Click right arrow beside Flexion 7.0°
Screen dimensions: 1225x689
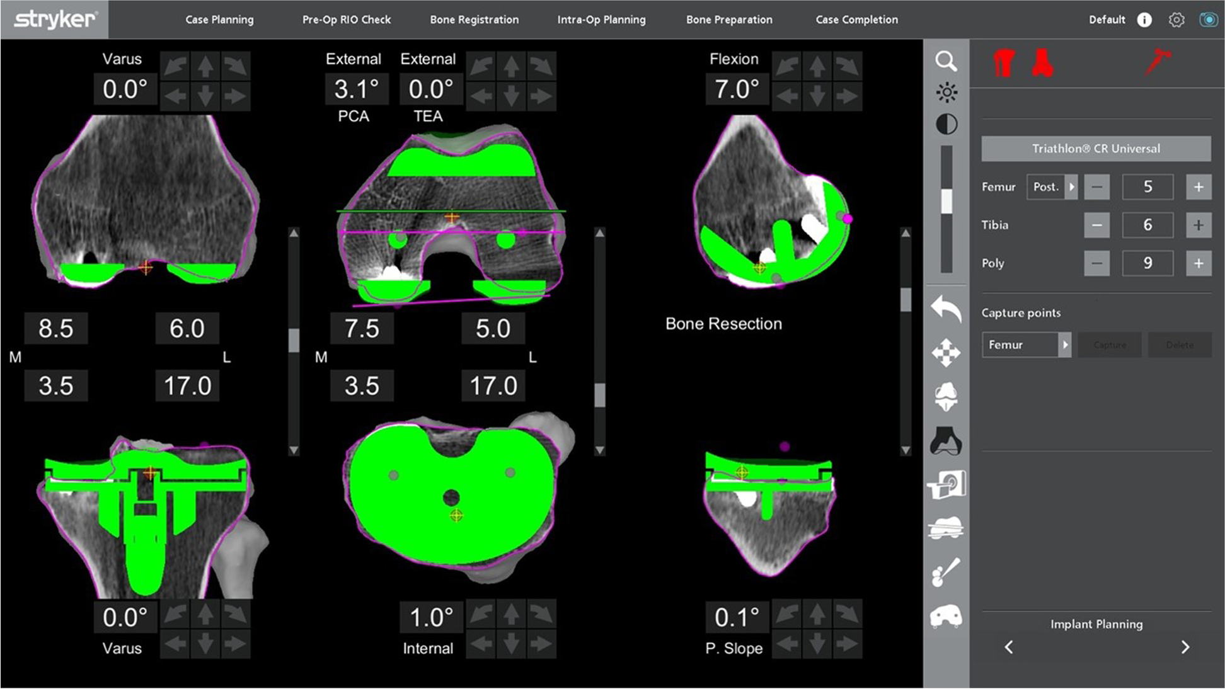click(x=847, y=96)
